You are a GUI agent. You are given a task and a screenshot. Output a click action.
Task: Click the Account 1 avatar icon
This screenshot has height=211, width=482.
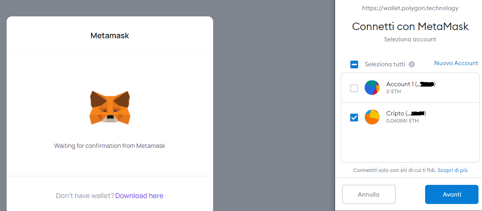372,88
